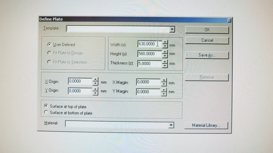Increase Y Origin with up arrow
The height and width of the screenshot is (153, 273).
pos(96,89)
